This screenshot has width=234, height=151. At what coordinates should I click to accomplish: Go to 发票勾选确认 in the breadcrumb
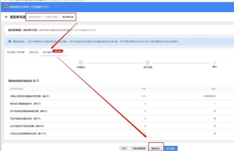pyautogui.click(x=52, y=17)
